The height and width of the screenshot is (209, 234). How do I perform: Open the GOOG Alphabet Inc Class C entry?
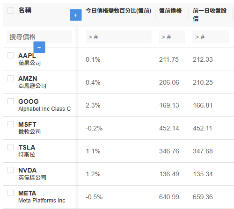44,105
